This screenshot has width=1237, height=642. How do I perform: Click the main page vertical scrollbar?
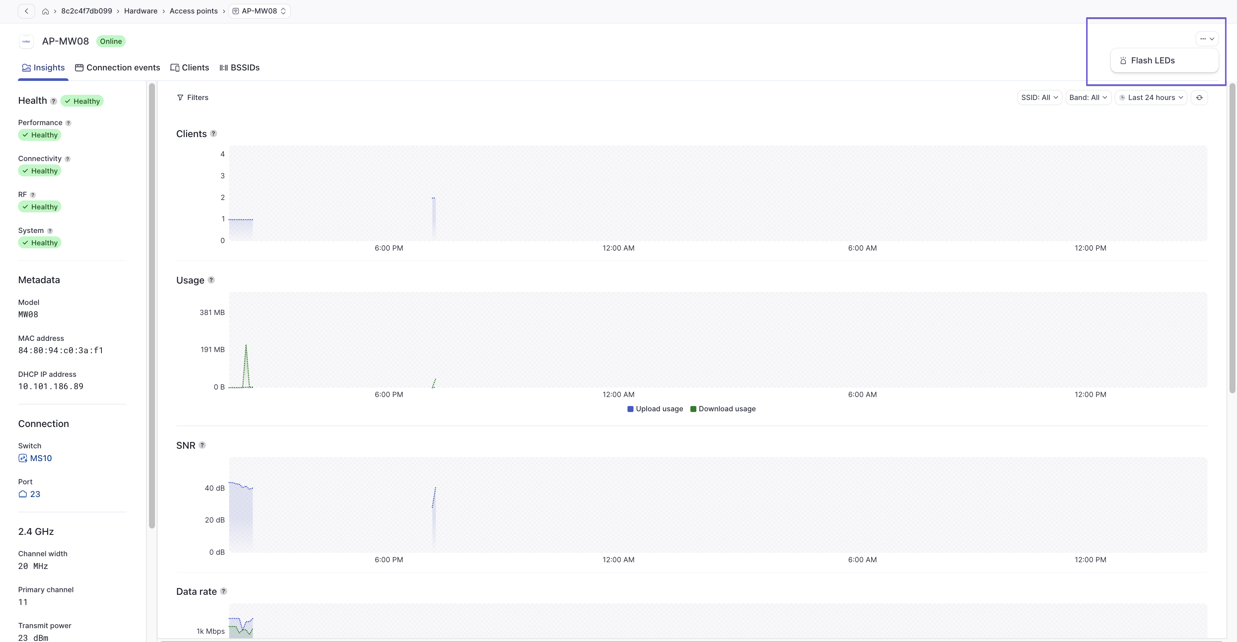click(1232, 238)
